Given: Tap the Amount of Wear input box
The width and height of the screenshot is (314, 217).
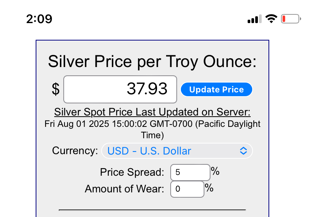Looking at the screenshot, I should [187, 189].
